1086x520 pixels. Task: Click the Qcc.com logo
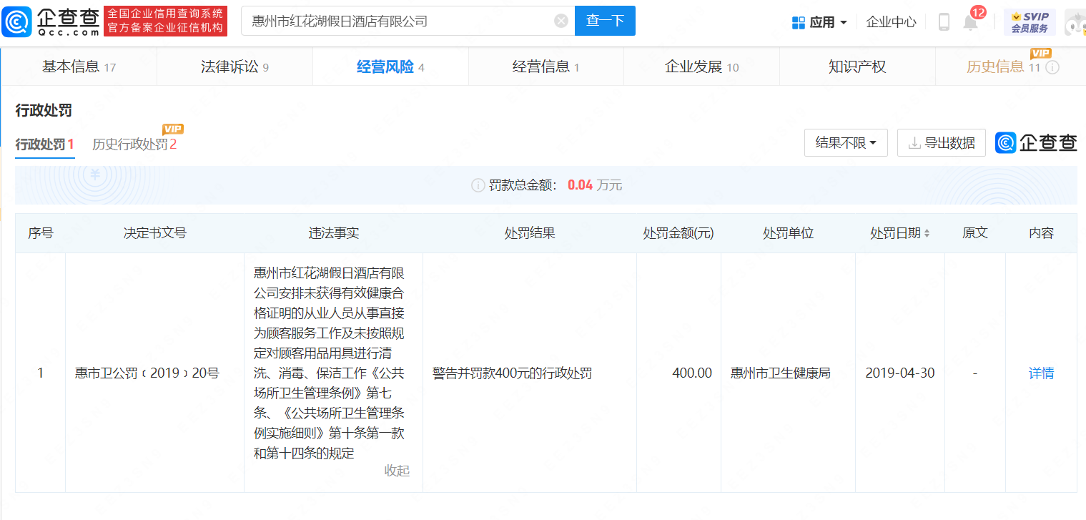coord(51,21)
